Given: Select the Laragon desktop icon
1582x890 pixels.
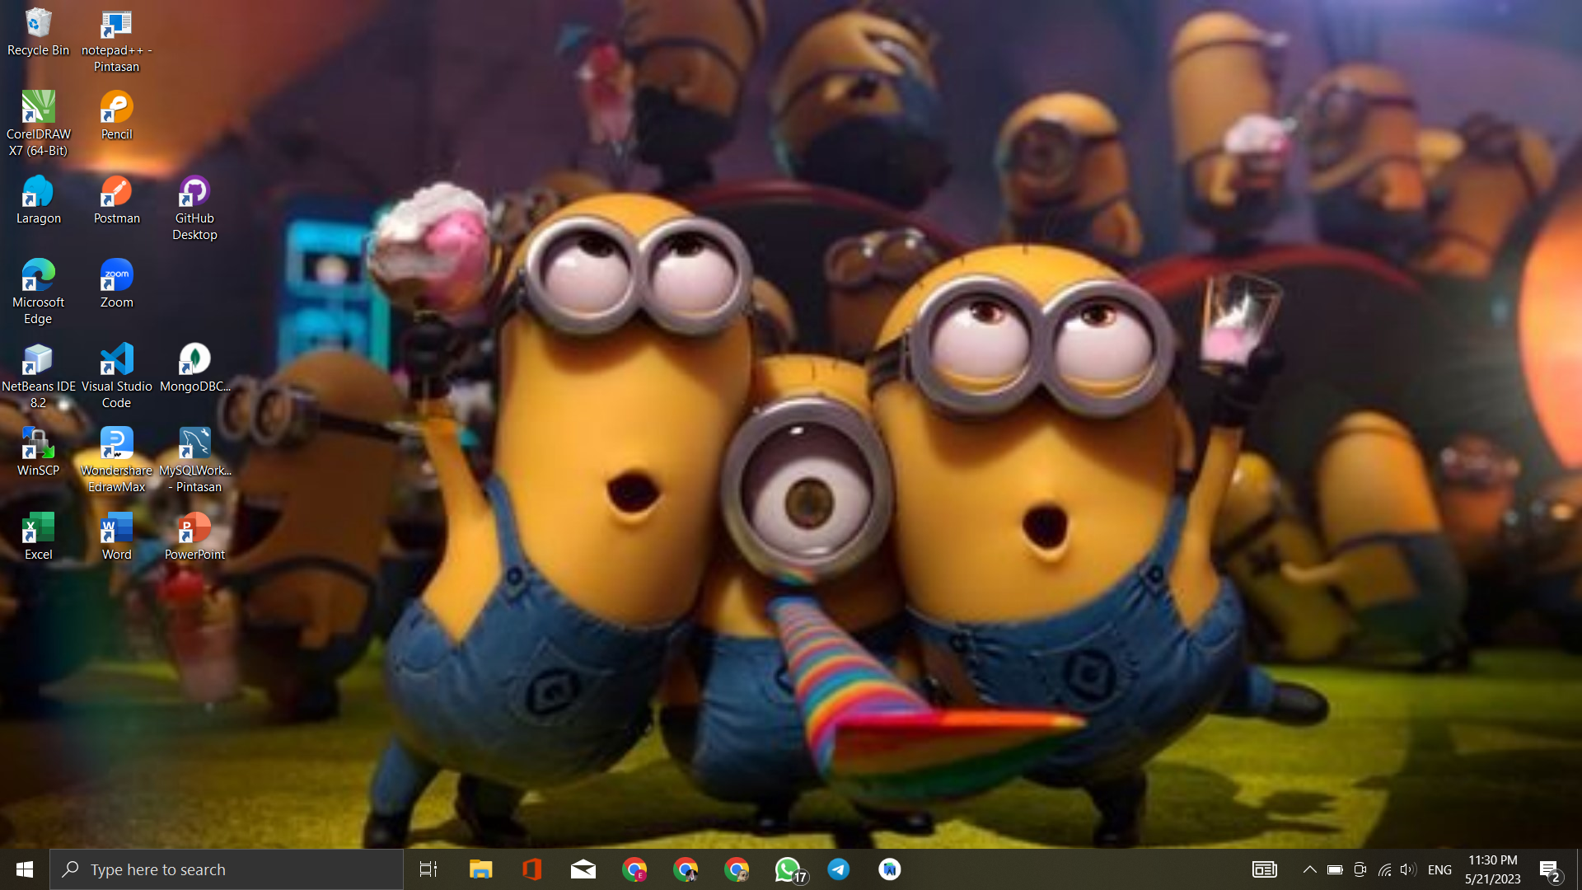Looking at the screenshot, I should coord(38,199).
